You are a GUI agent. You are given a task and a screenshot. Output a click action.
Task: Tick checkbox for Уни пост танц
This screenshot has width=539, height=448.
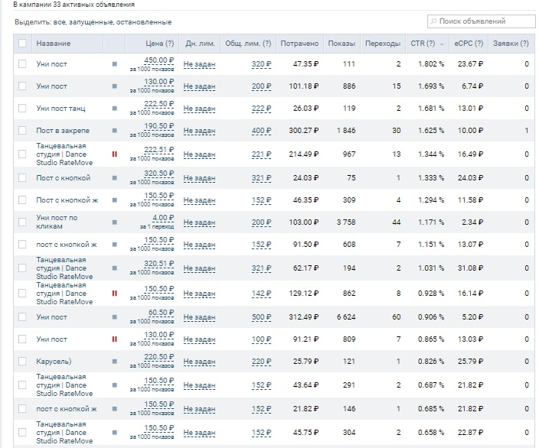[22, 109]
